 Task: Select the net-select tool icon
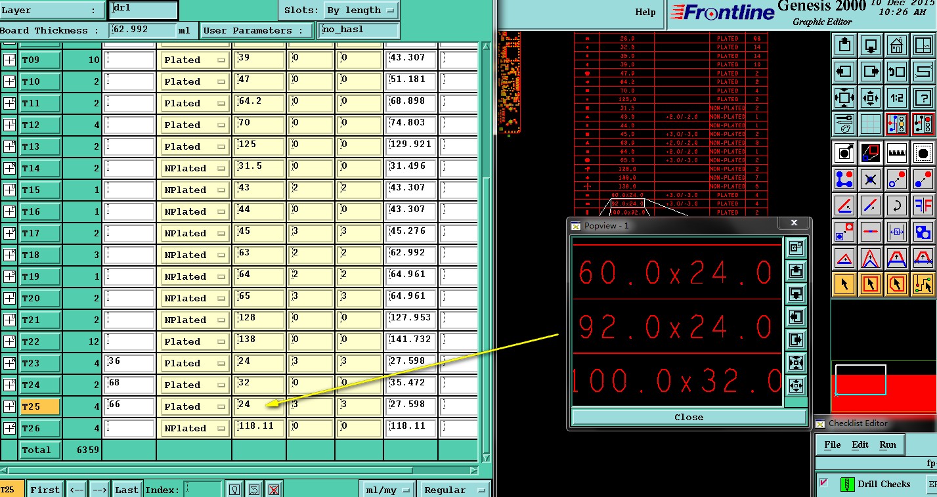pos(923,284)
